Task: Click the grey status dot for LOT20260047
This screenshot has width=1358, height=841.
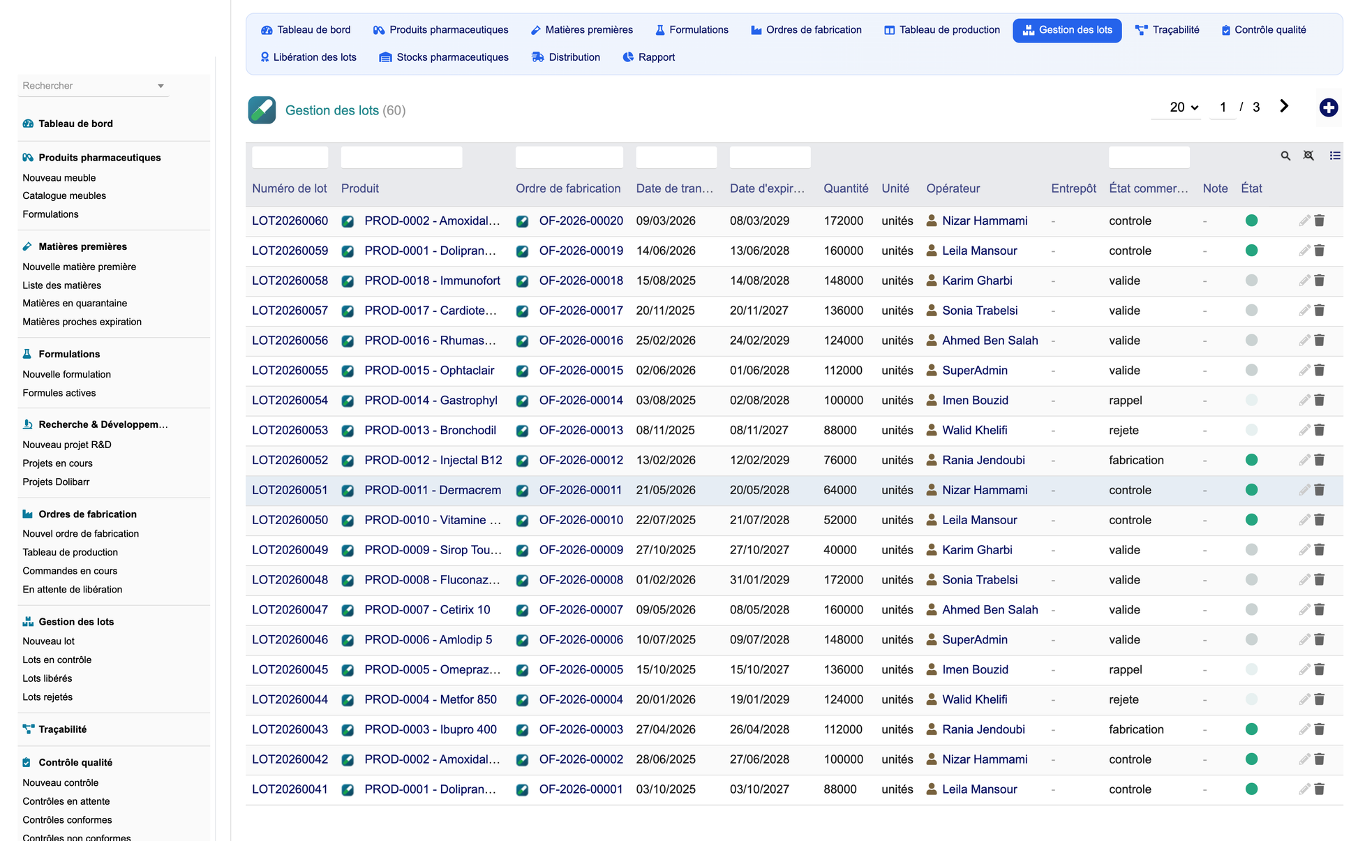Action: coord(1251,609)
